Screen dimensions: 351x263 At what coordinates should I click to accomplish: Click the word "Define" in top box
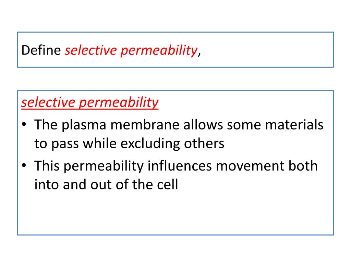tap(41, 50)
